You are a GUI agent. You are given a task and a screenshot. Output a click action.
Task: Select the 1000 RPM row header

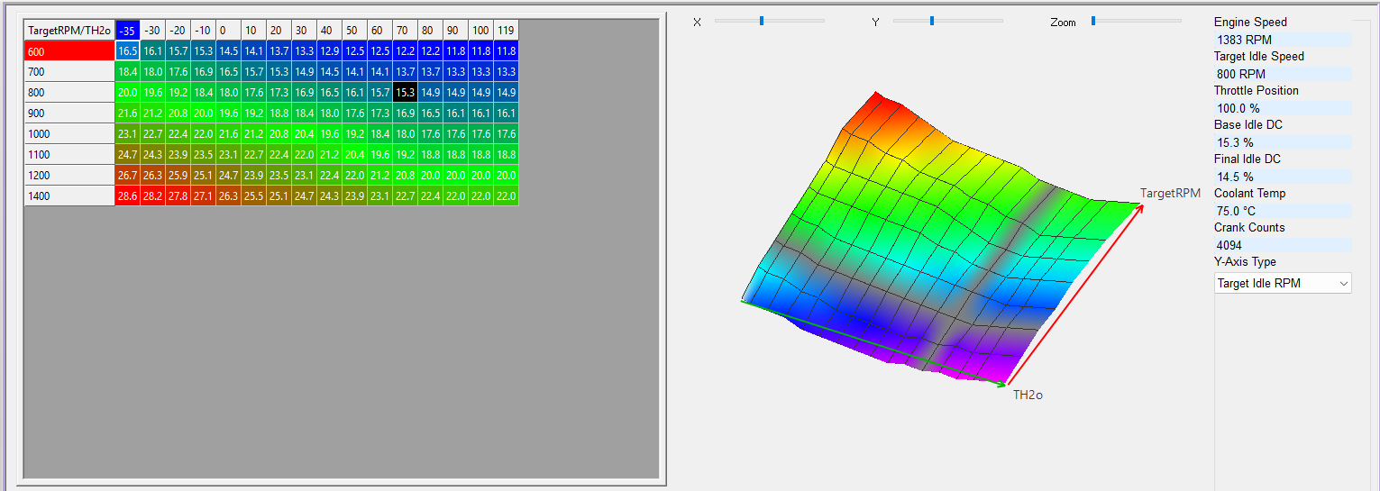69,133
